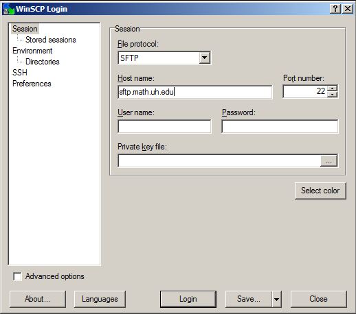Click the Select color button

pos(320,191)
